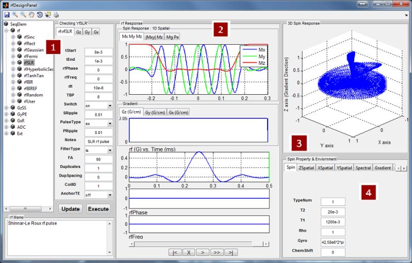Click the Gyro input field
The width and height of the screenshot is (412, 263).
coord(333,242)
